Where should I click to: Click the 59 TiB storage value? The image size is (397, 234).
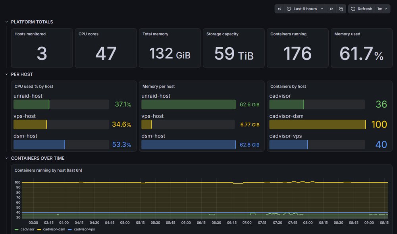pos(234,54)
